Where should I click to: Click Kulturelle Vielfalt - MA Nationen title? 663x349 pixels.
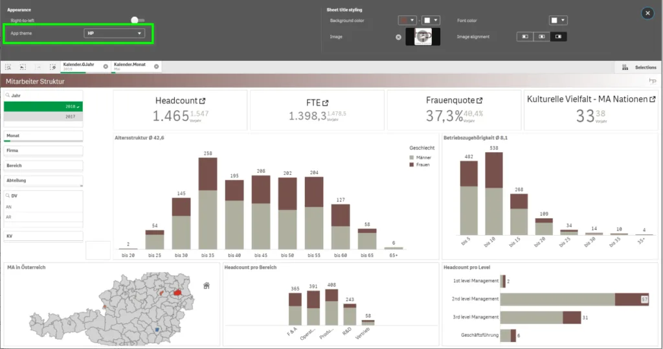(587, 99)
